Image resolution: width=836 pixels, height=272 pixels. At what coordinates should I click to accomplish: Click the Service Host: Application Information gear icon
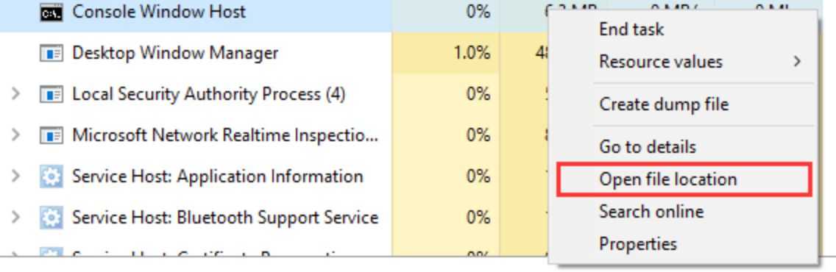coord(52,176)
